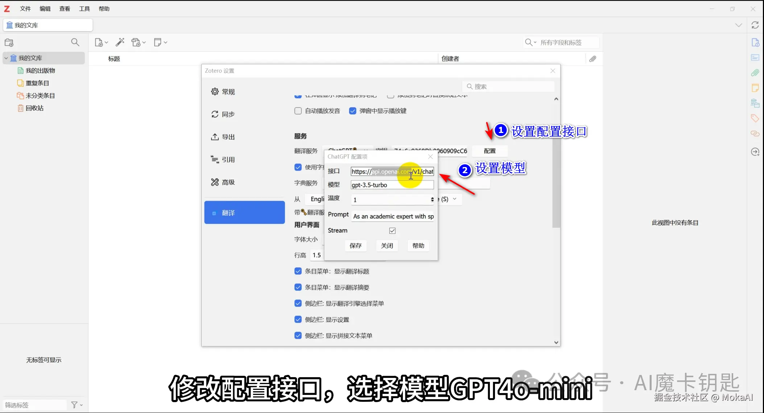
Task: Open the 工具 menu
Action: tap(84, 8)
